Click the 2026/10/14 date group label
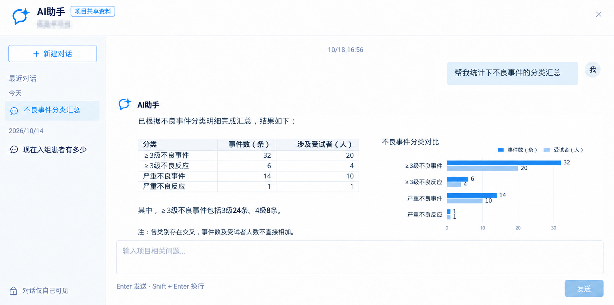Screen dimensions: 614x305 pyautogui.click(x=26, y=131)
